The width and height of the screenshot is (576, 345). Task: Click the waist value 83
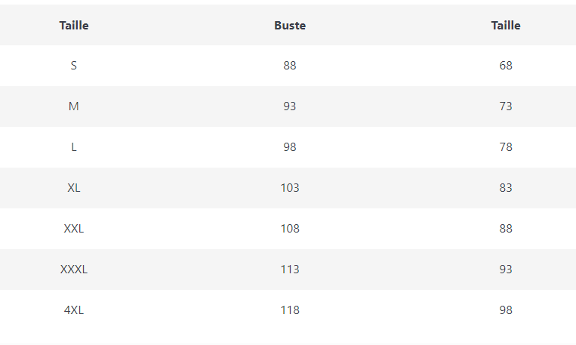point(506,188)
